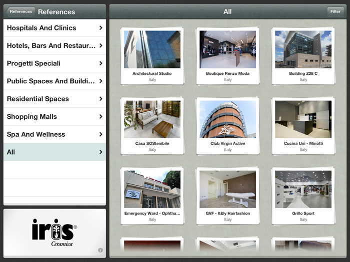Select the highlighted All list label

tap(10, 152)
